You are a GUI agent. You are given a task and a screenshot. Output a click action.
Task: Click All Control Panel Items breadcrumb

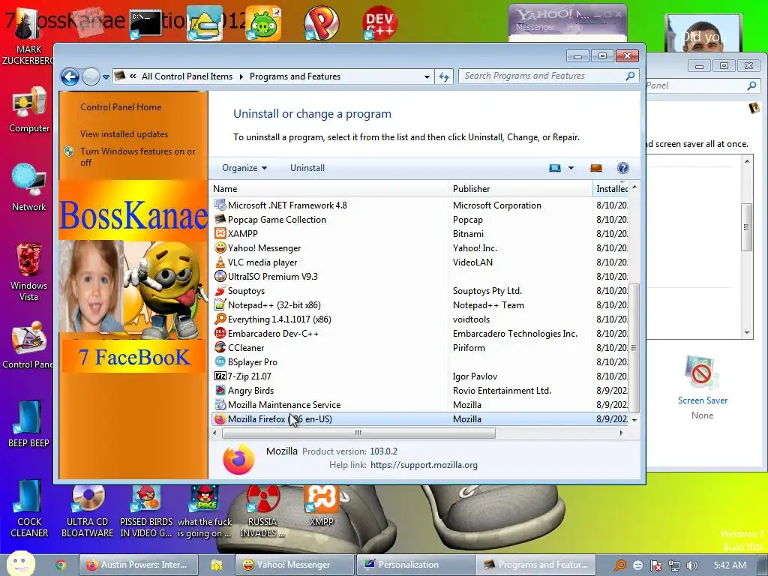187,76
